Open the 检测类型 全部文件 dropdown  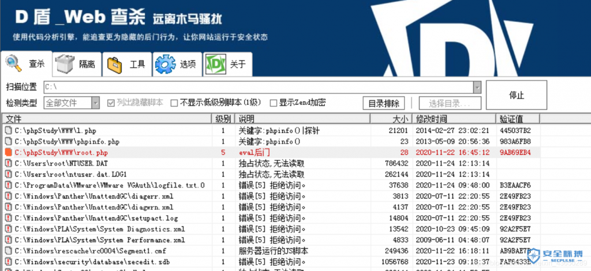coord(72,102)
